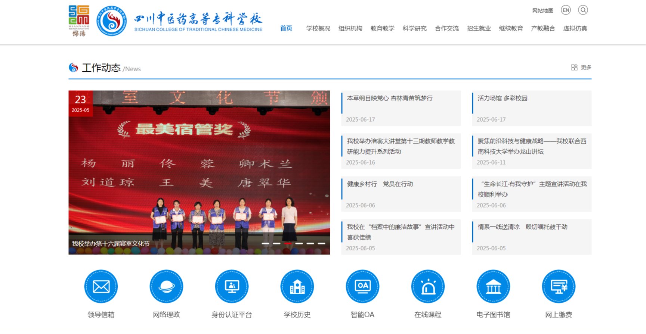Screen dimensions: 646x334
Task: Open the 身份认证平台 monitor icon
Action: (232, 287)
